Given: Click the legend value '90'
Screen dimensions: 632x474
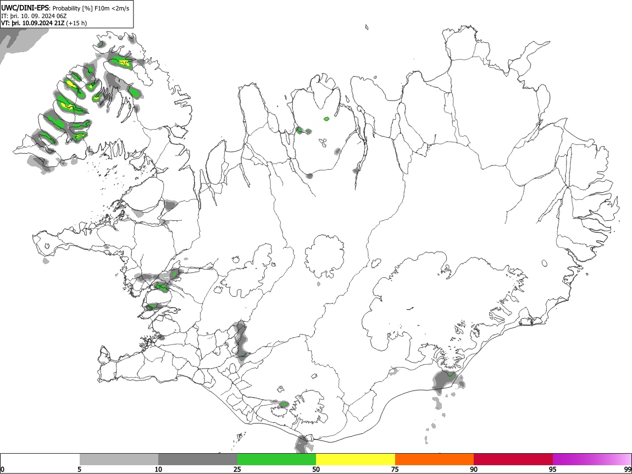Looking at the screenshot, I should (474, 470).
